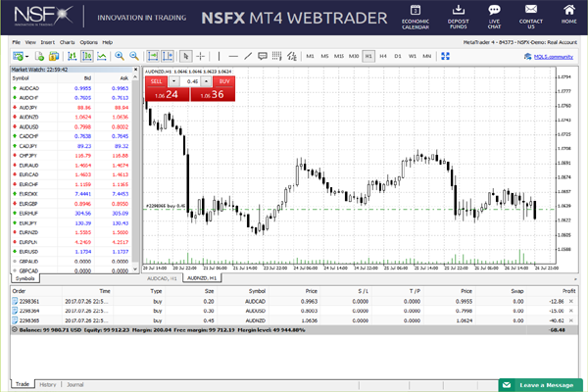The height and width of the screenshot is (392, 588).
Task: Select EURUSD in Market Watch
Action: coord(72,252)
